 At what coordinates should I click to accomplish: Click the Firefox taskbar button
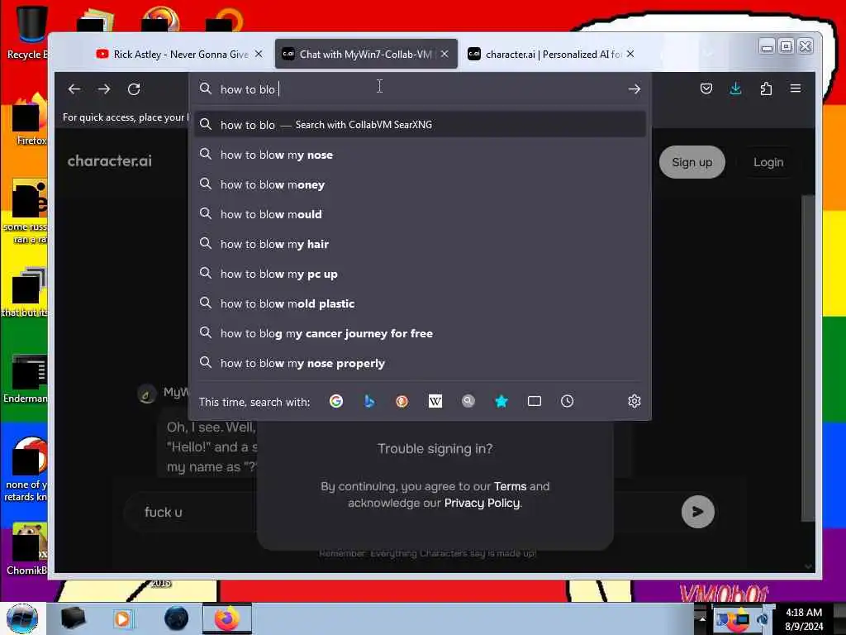[x=227, y=618]
